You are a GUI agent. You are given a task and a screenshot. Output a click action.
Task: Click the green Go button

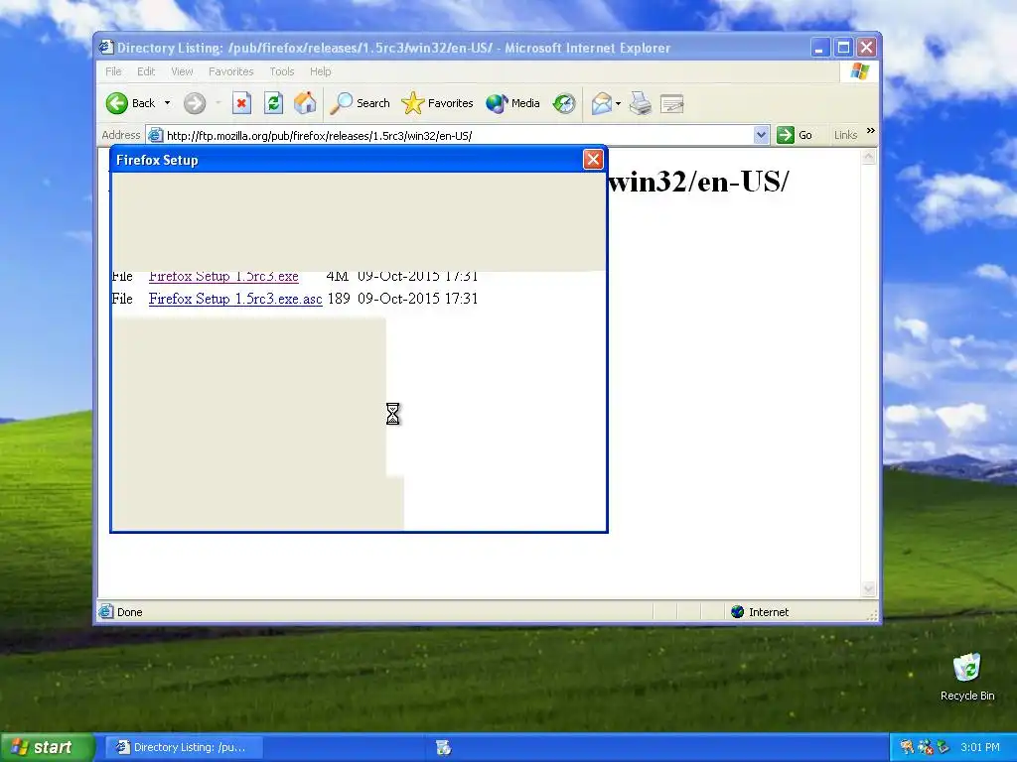[x=796, y=135]
